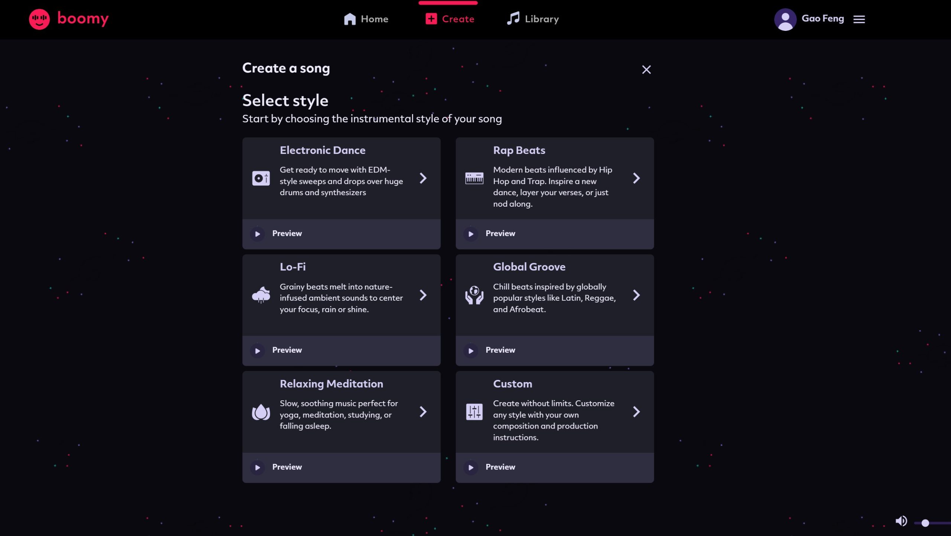
Task: Close the Create a song dialog
Action: pos(646,70)
